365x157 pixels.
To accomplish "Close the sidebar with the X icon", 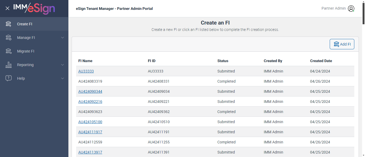I will [7, 8].
